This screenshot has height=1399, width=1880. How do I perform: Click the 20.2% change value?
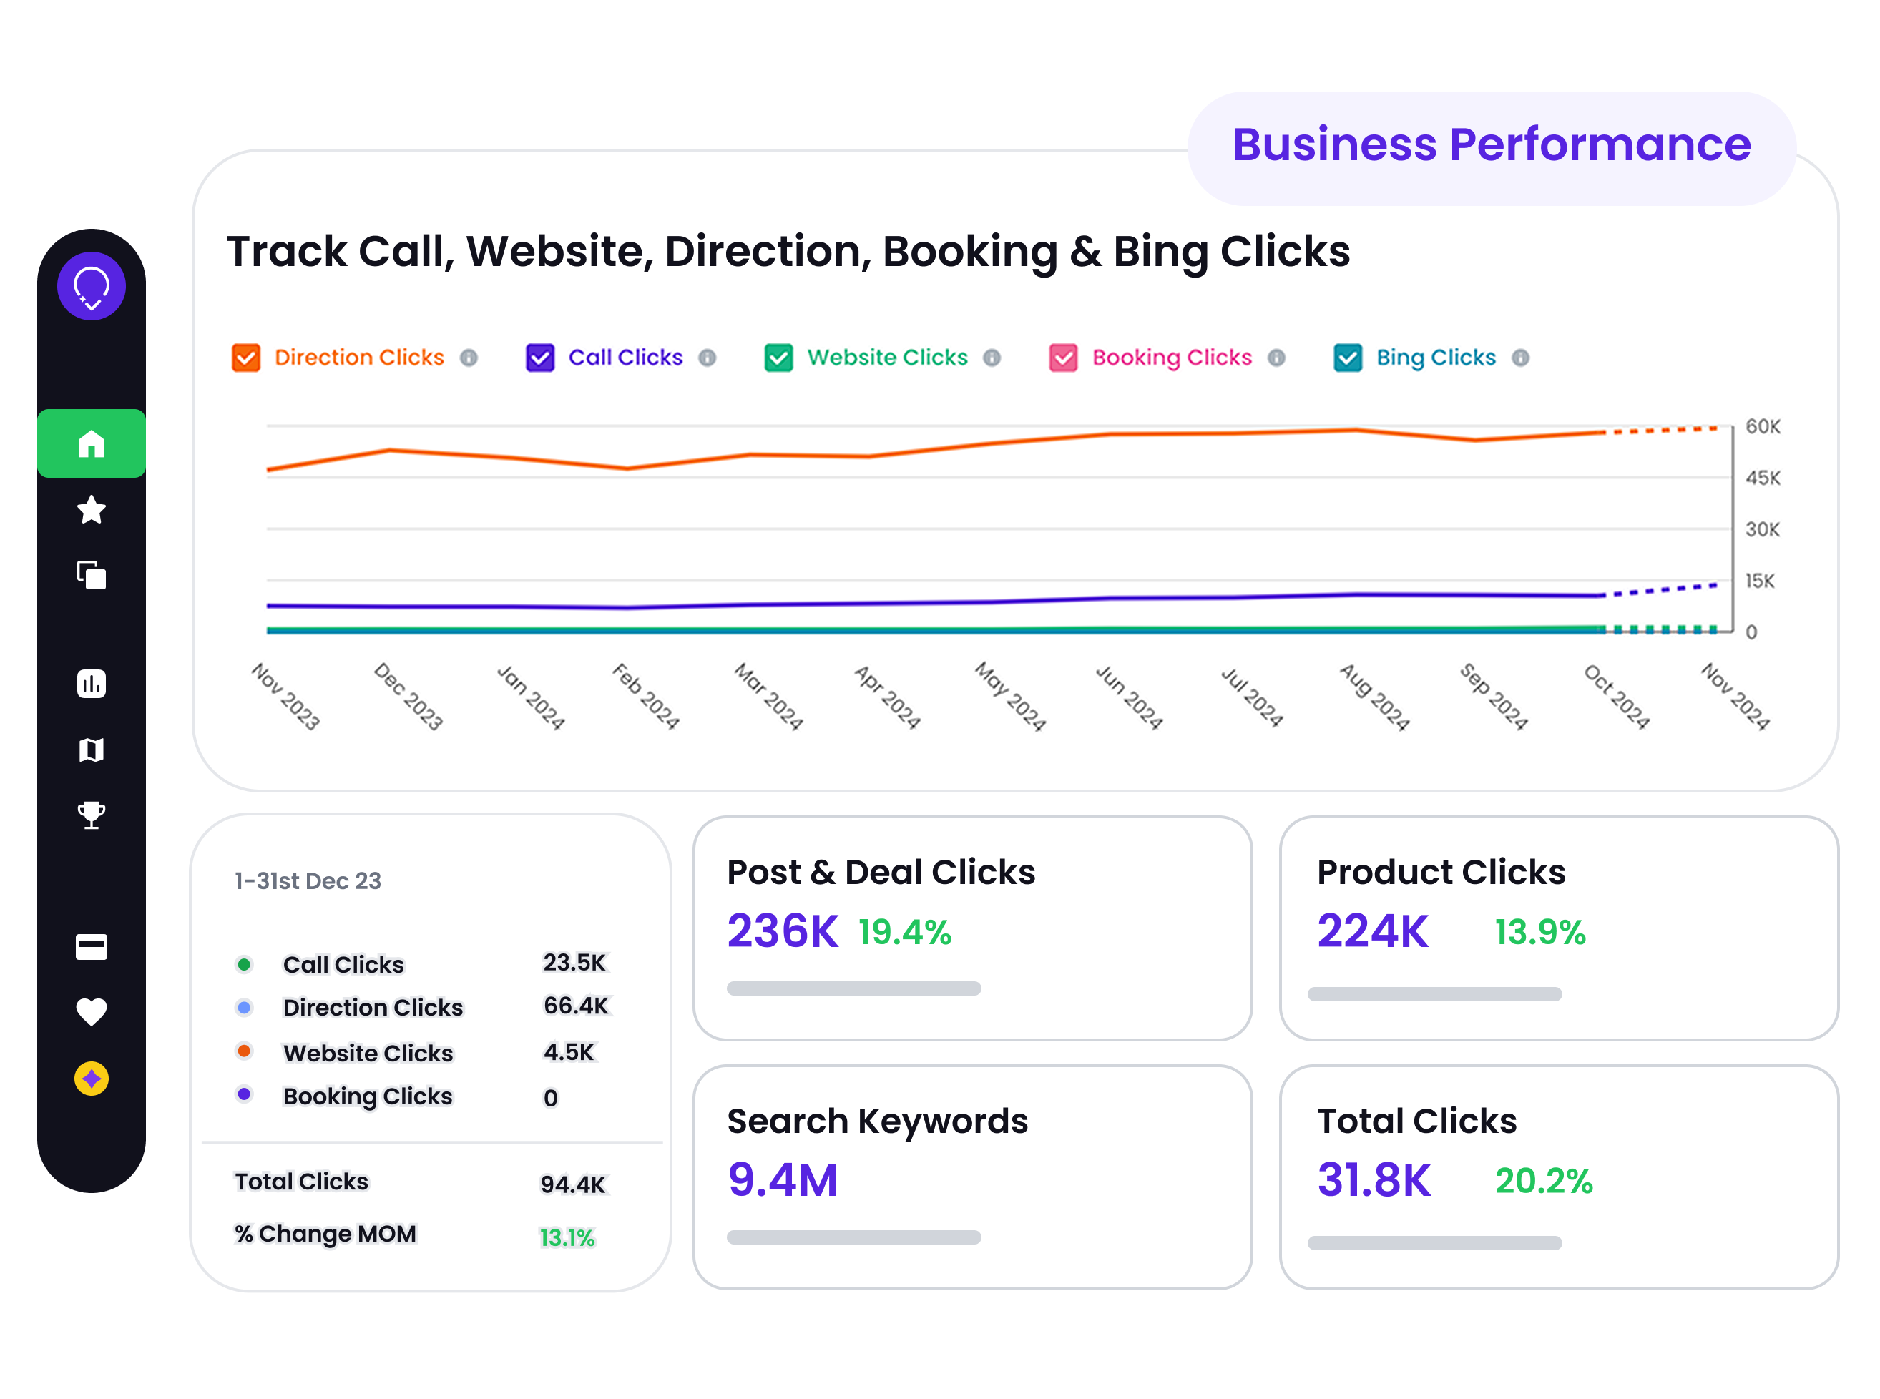tap(1544, 1182)
